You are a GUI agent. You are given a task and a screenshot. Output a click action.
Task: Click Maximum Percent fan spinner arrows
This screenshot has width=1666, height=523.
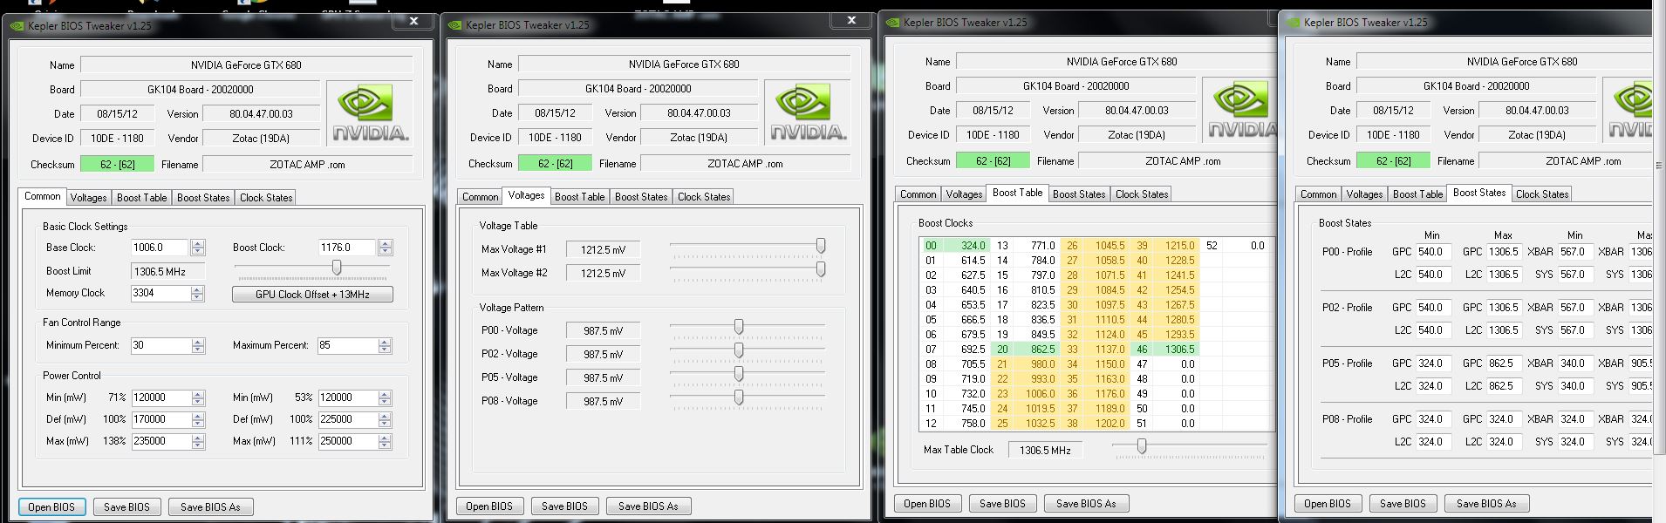385,346
